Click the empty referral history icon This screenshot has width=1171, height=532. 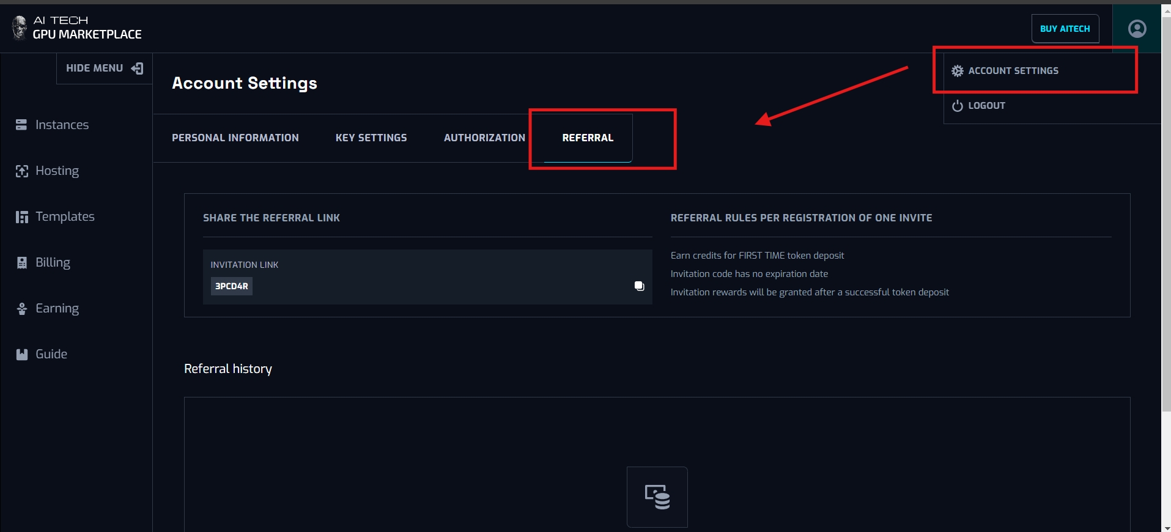pyautogui.click(x=657, y=497)
